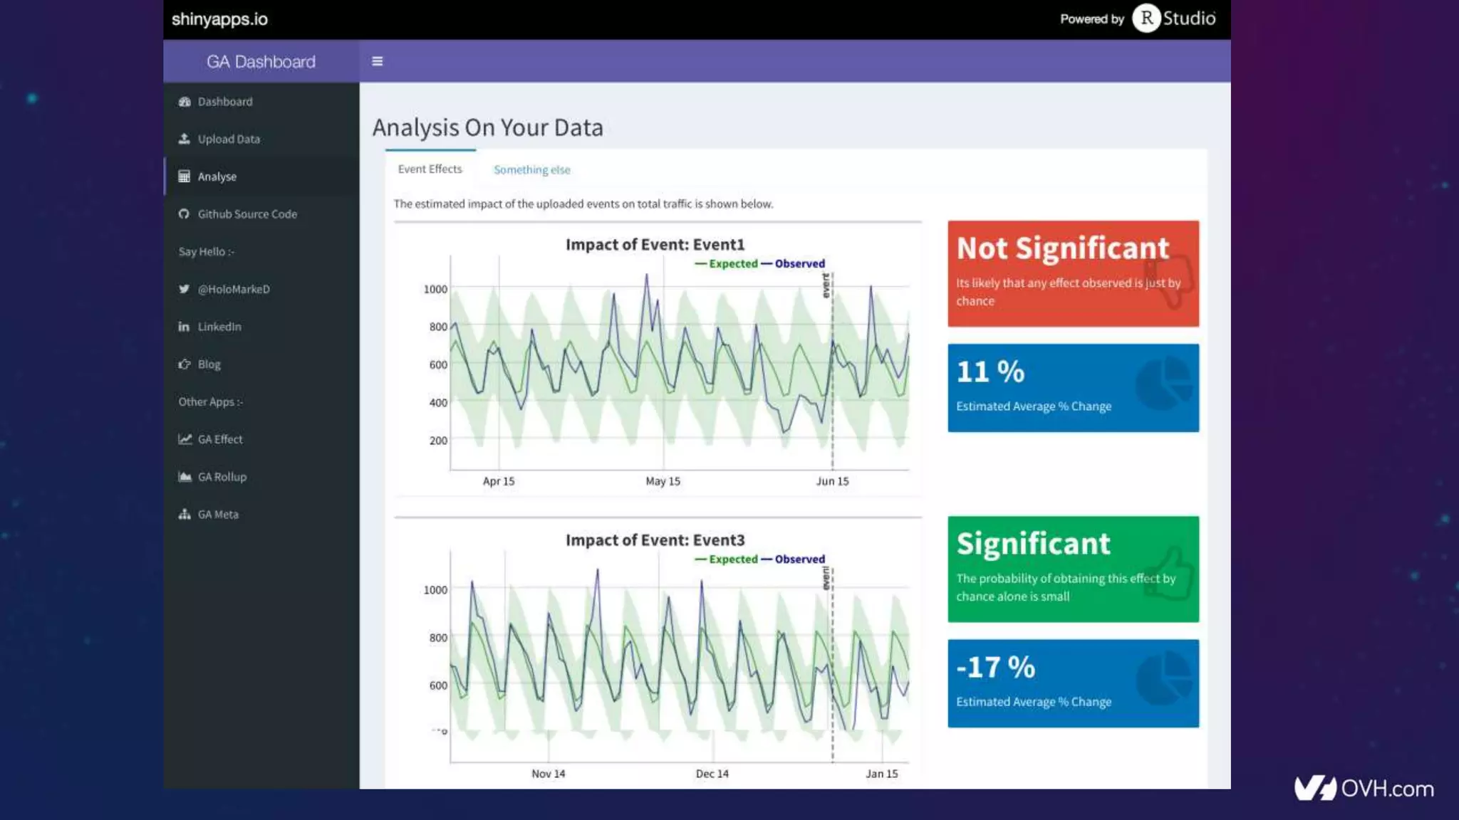Click the GA Meta sitemap icon

point(185,515)
